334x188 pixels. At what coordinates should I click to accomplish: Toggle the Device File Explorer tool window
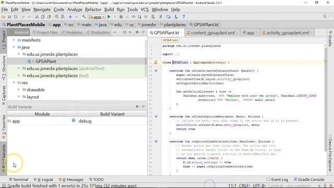(330, 152)
